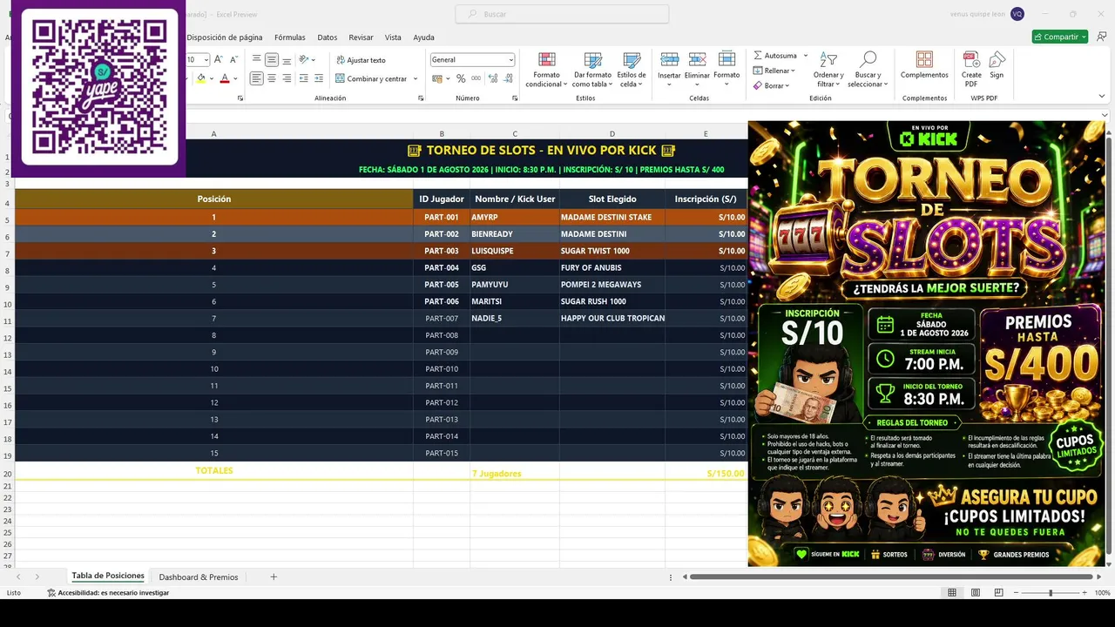Image resolution: width=1115 pixels, height=627 pixels.
Task: Open Número dialog launcher
Action: tap(515, 98)
